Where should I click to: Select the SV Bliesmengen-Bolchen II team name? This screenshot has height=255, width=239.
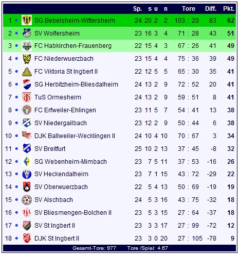73,213
